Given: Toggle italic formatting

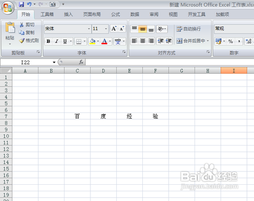Looking at the screenshot, I should (x=56, y=41).
